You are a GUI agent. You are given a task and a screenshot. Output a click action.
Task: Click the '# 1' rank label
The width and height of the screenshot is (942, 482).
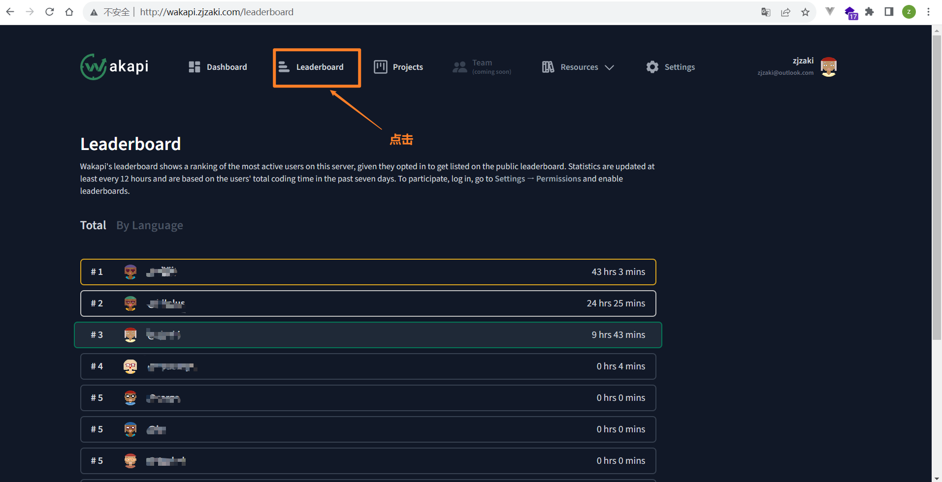click(97, 272)
